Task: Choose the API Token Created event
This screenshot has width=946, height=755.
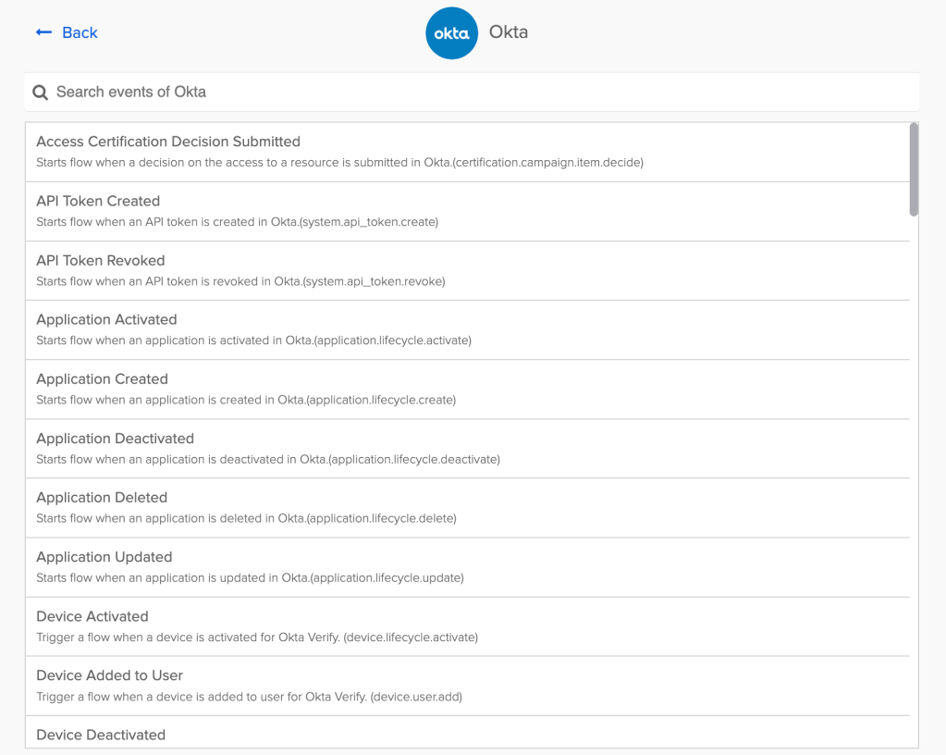Action: pos(98,201)
